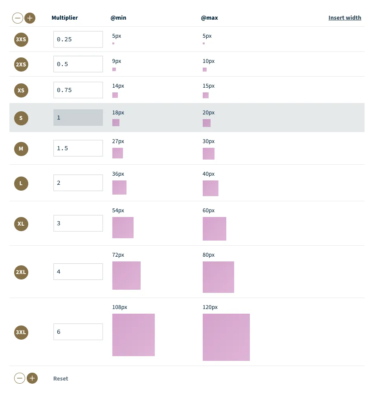
Task: Click the bottom plus (add step) icon
Action: (32, 379)
